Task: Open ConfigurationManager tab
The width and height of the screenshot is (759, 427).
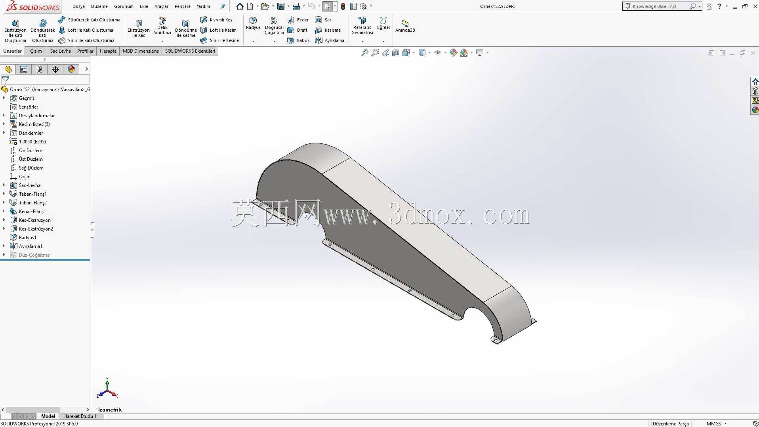Action: [x=40, y=69]
